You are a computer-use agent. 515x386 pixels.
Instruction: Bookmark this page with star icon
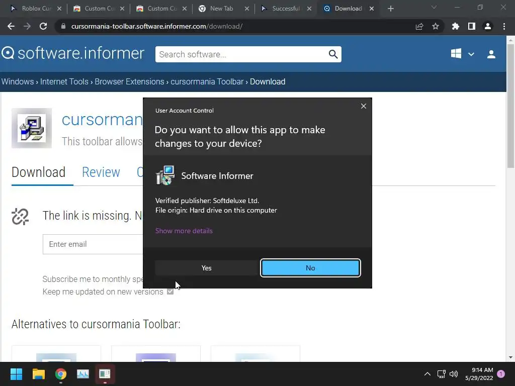[436, 26]
